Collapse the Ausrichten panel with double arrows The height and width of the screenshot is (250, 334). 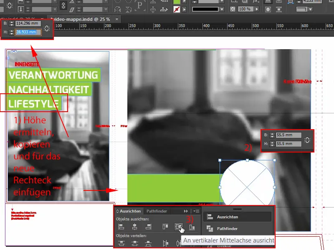186,211
